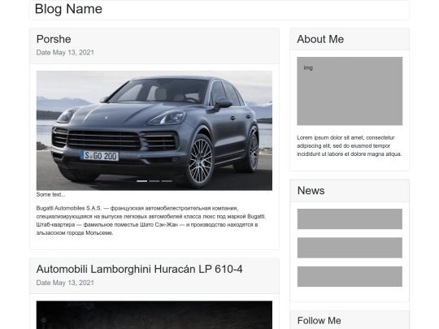
Task: Click the Blog Name header title
Action: 68,9
